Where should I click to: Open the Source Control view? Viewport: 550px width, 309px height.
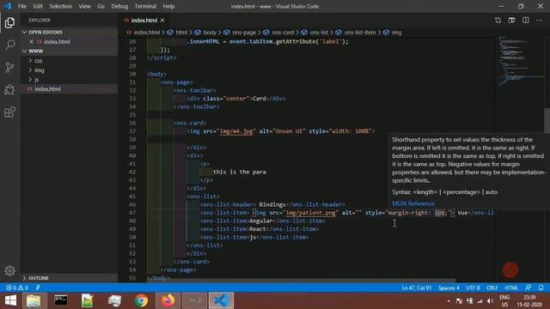[x=9, y=67]
